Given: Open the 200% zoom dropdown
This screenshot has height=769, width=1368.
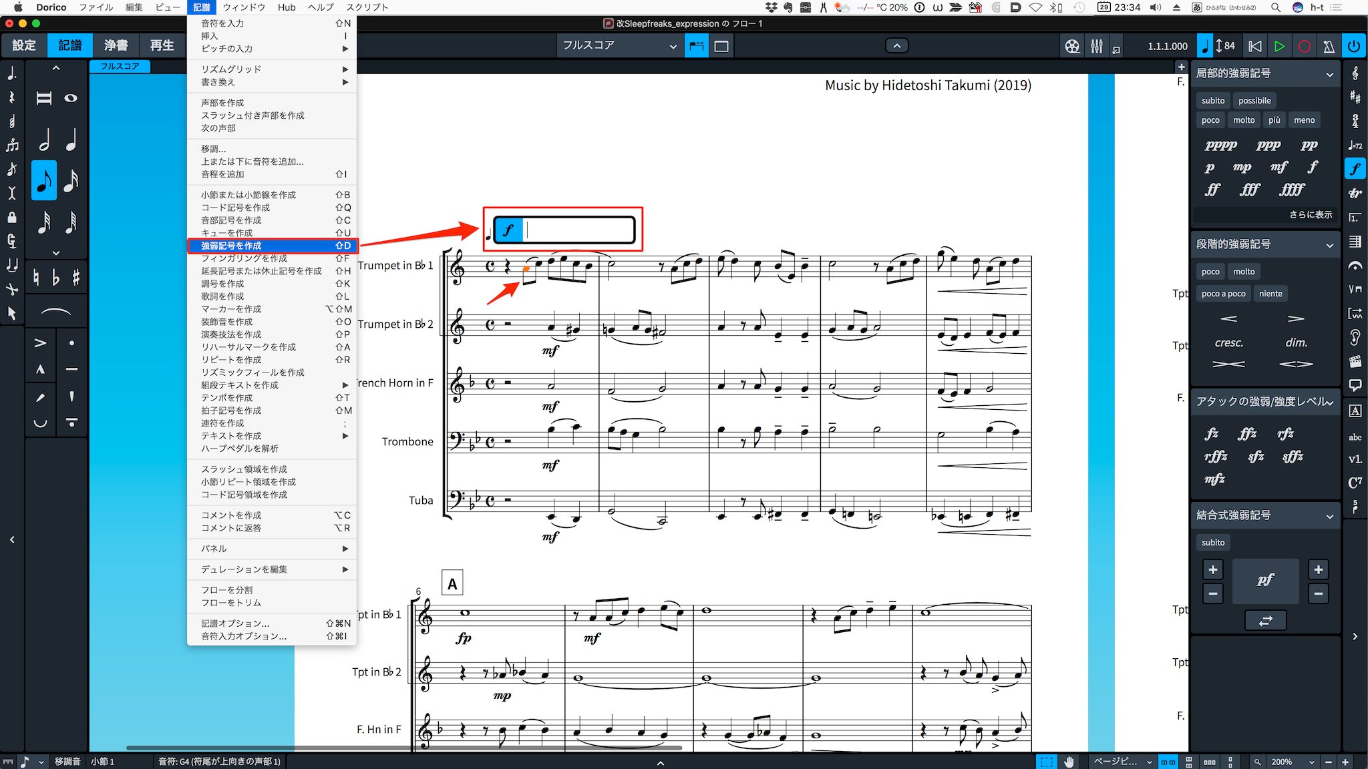Looking at the screenshot, I should tap(1292, 762).
